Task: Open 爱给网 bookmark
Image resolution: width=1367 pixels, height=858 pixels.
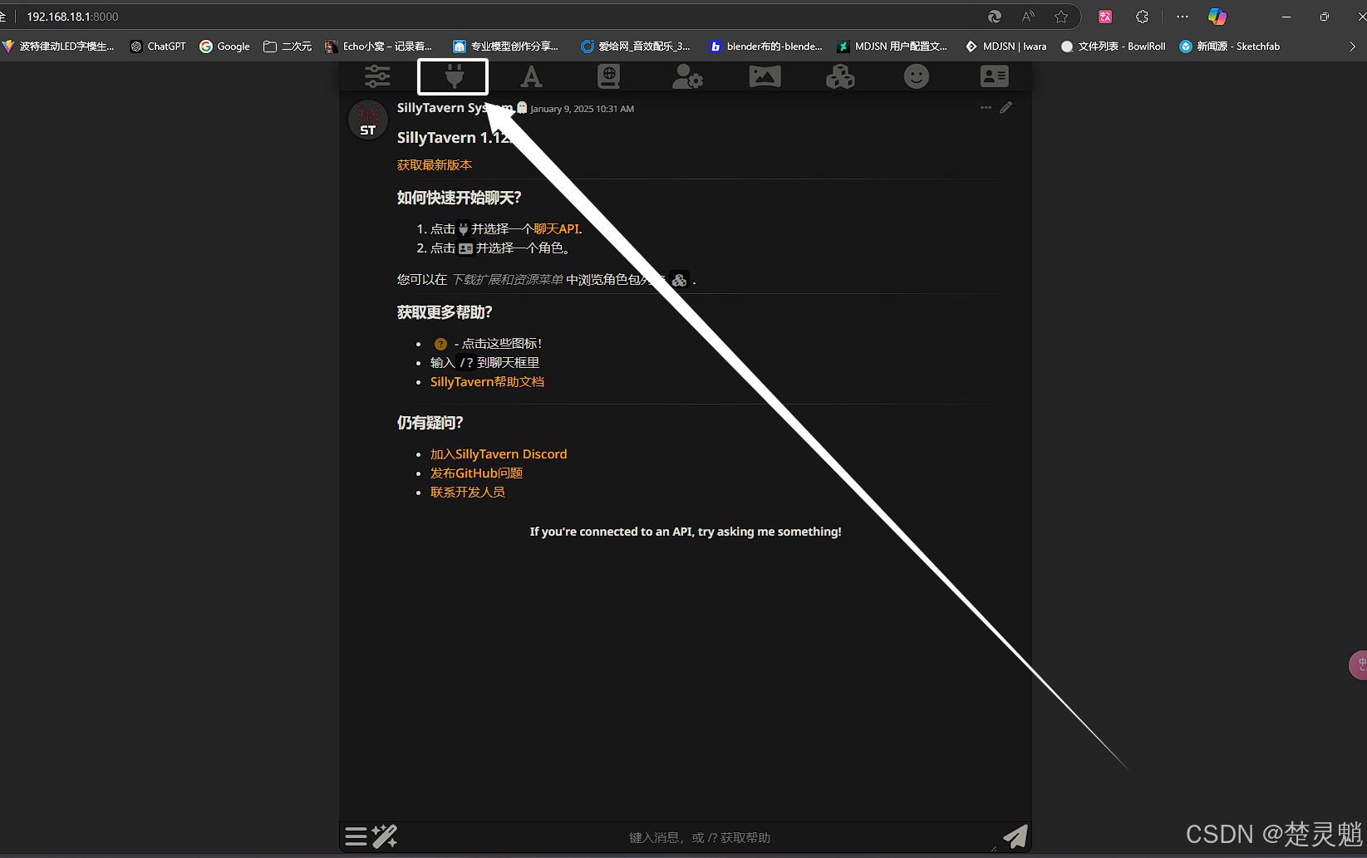Action: tap(636, 47)
